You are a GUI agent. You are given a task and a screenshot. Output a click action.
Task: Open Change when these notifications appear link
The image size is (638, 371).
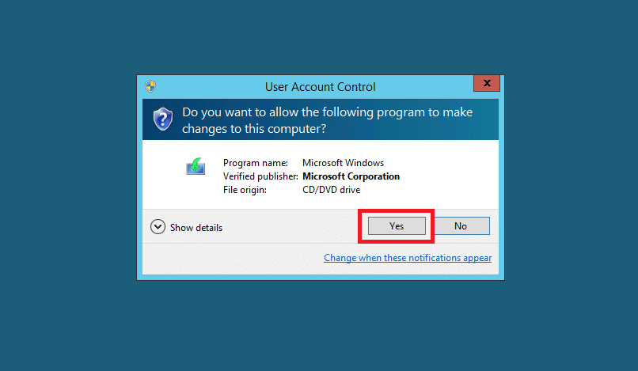(408, 258)
